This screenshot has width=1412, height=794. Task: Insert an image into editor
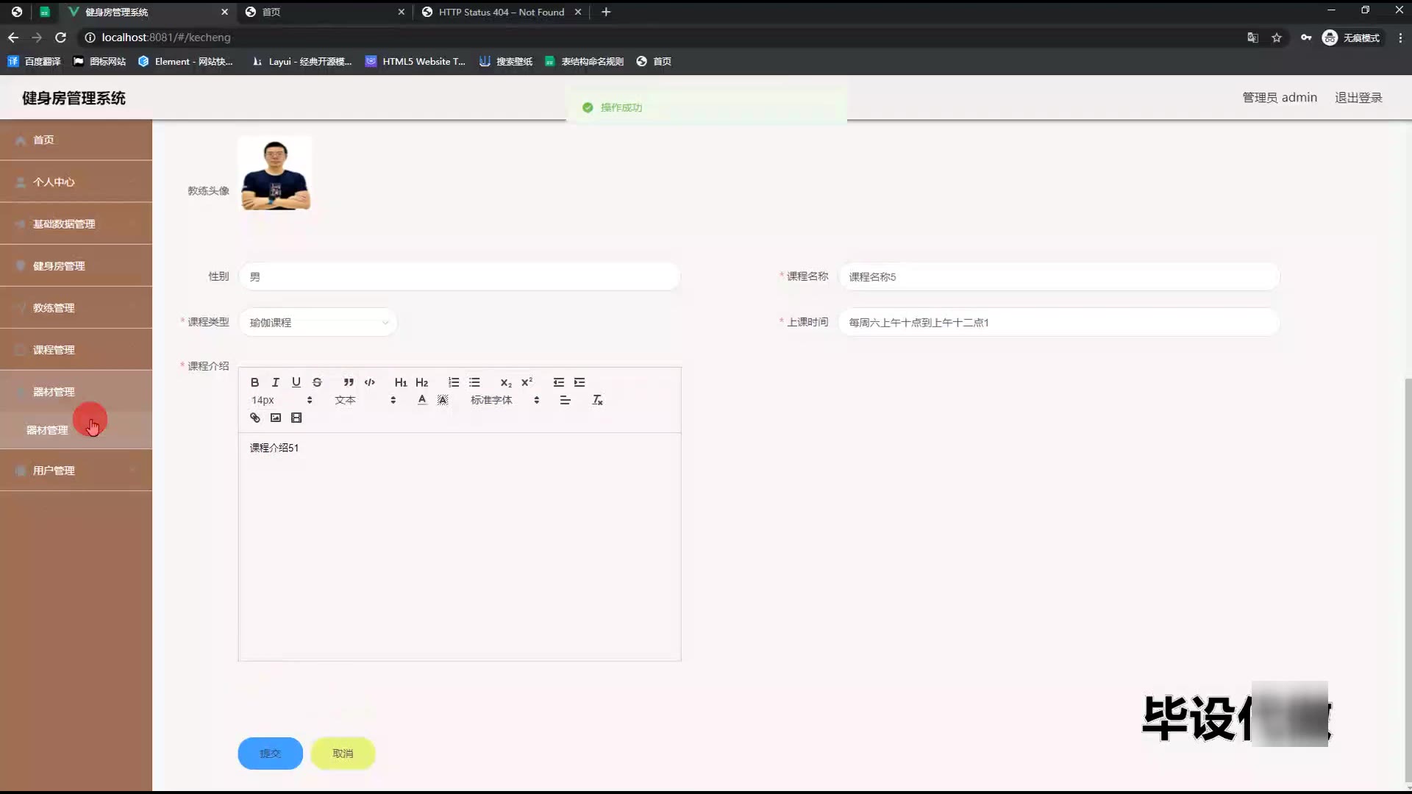[x=276, y=418]
